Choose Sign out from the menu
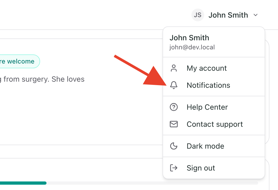The image size is (278, 190). pyautogui.click(x=214, y=168)
